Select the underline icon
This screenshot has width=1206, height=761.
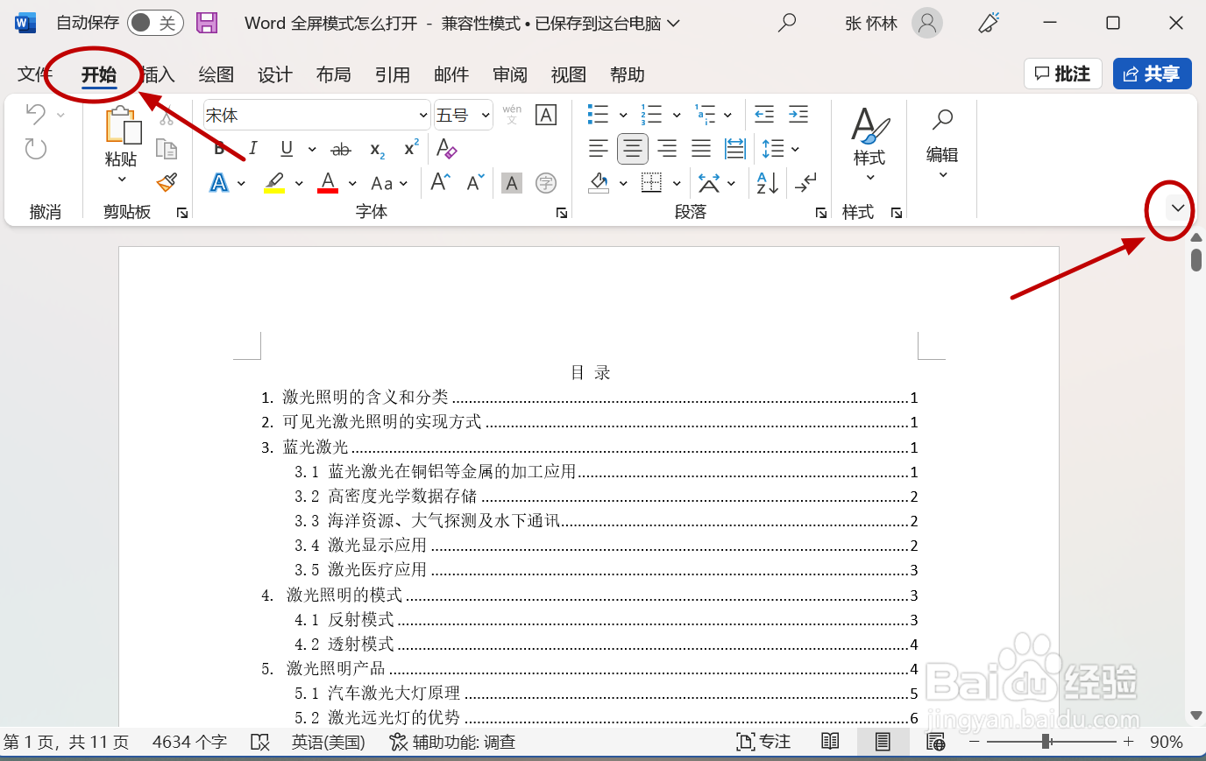click(x=287, y=148)
